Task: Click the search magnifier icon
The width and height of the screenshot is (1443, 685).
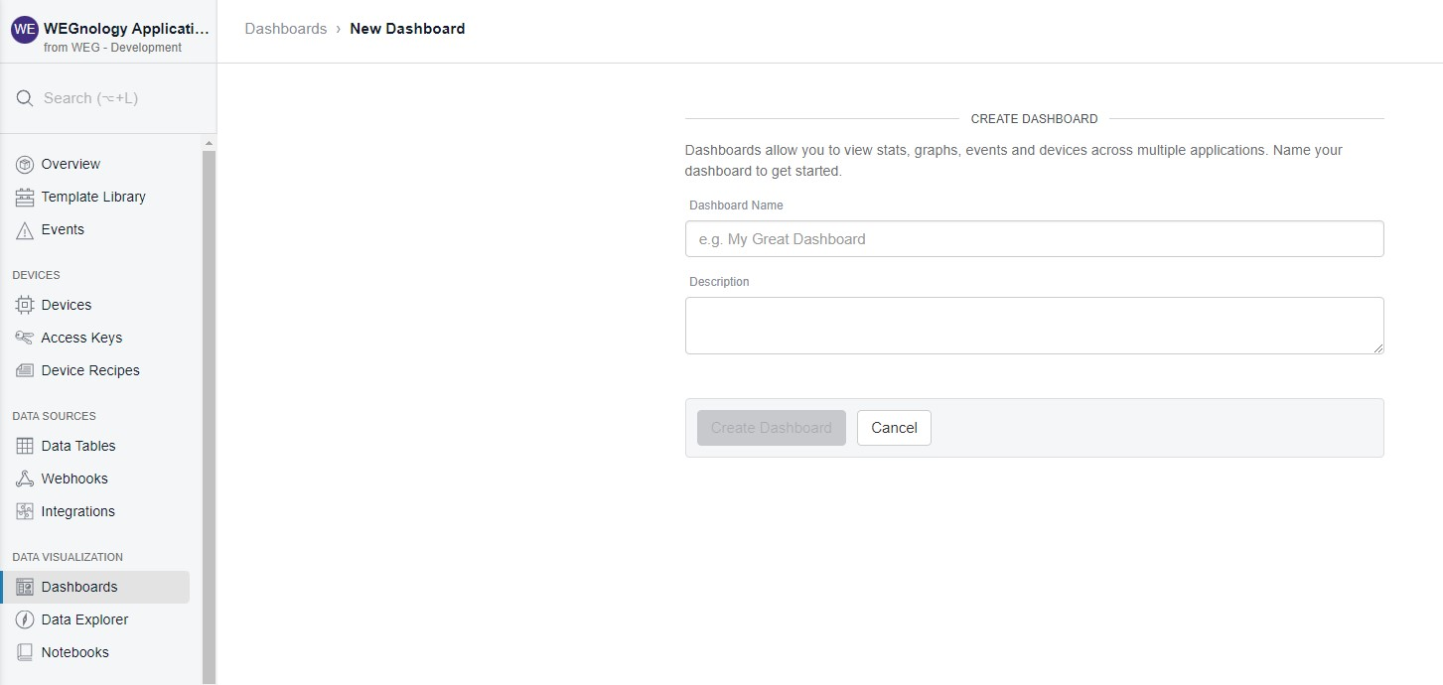Action: pyautogui.click(x=25, y=98)
